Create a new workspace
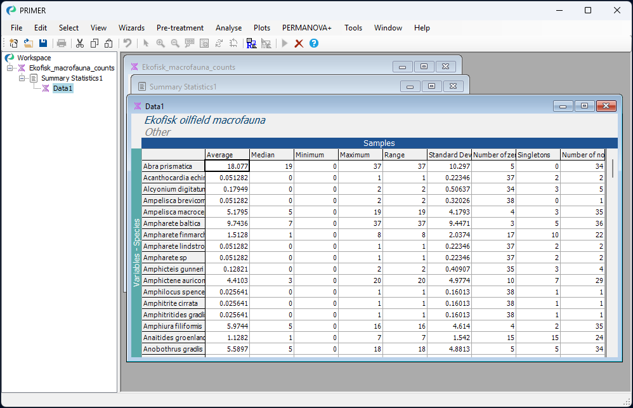 tap(13, 43)
